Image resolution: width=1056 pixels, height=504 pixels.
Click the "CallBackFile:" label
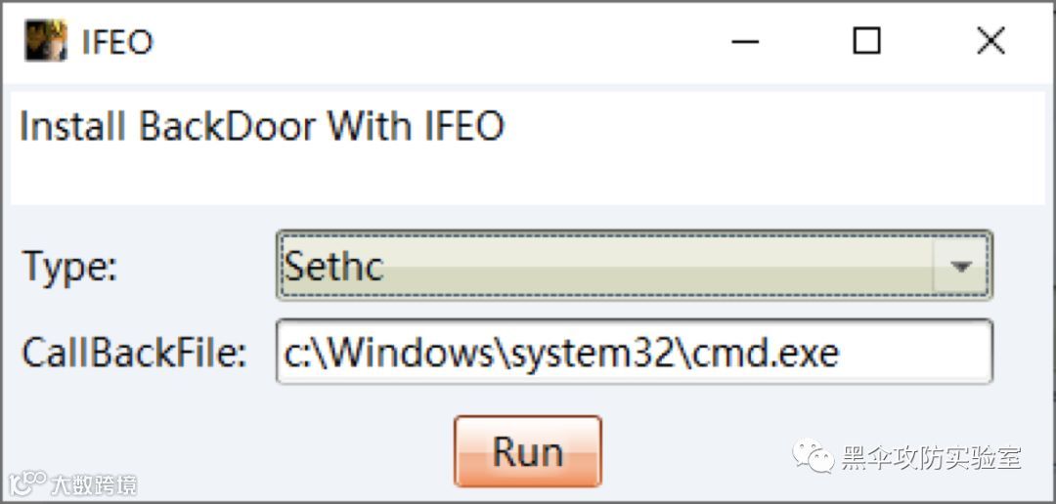coord(135,353)
